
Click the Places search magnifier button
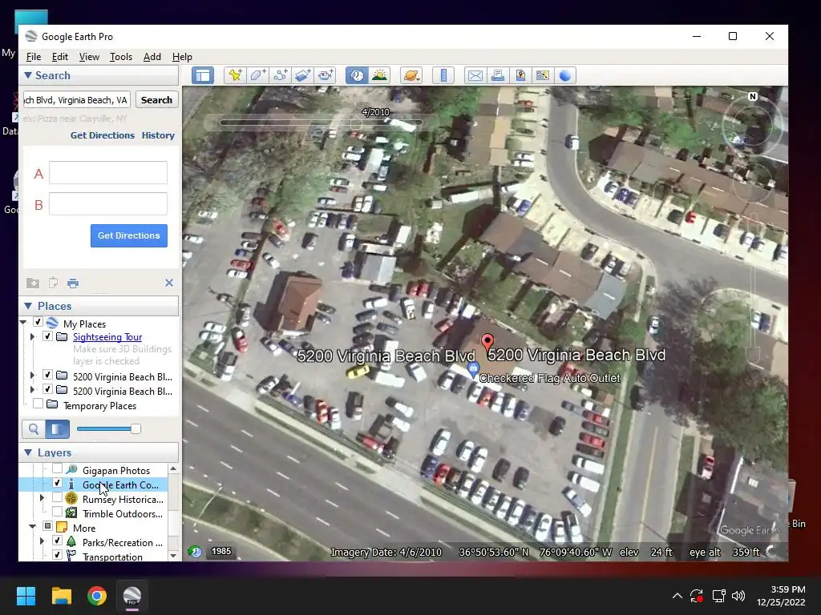point(34,429)
